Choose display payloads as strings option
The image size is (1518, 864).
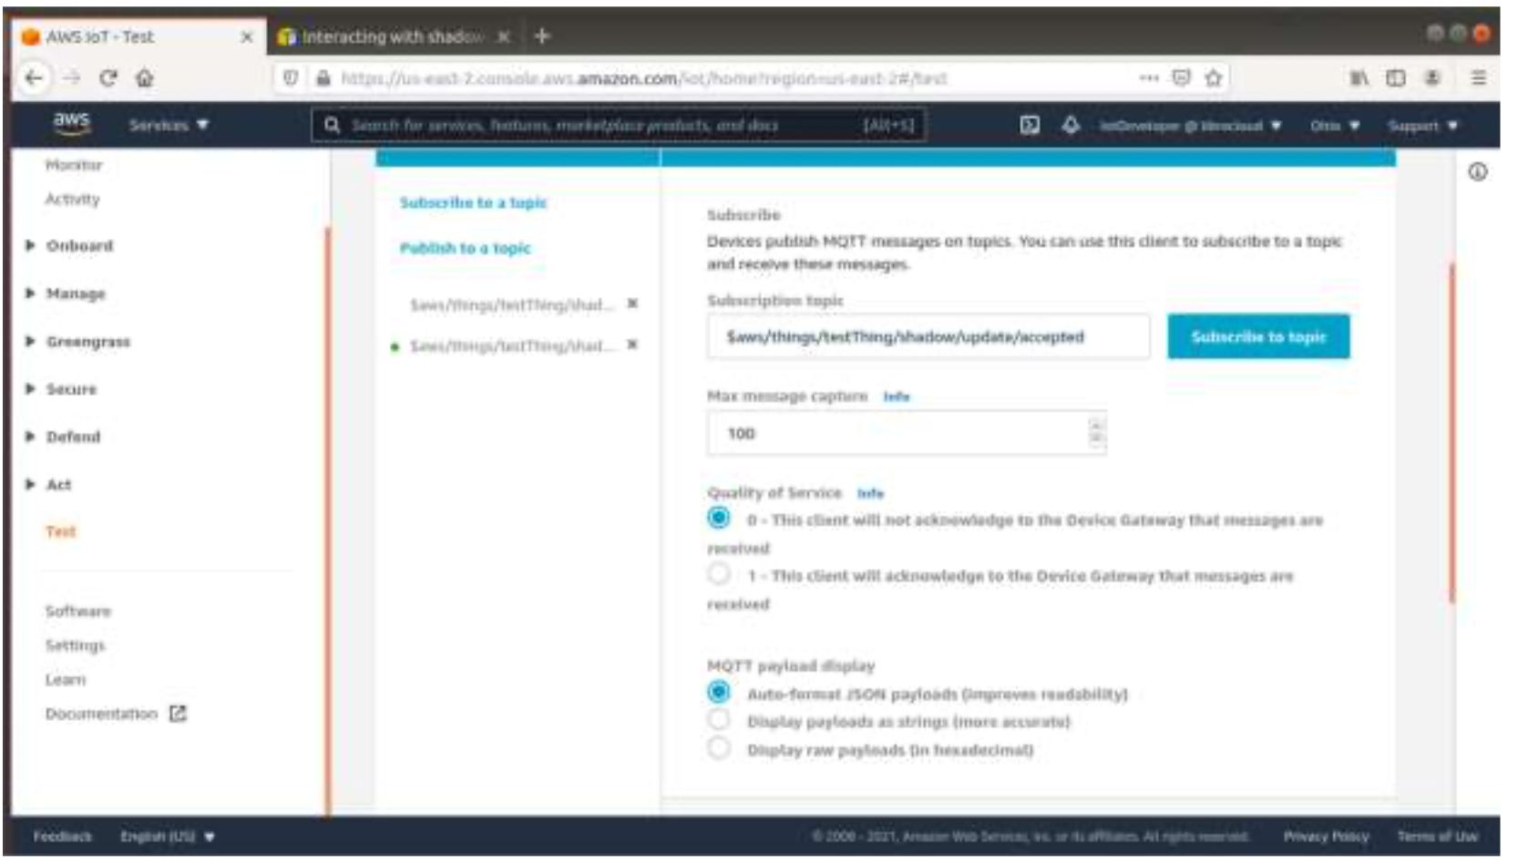(719, 720)
